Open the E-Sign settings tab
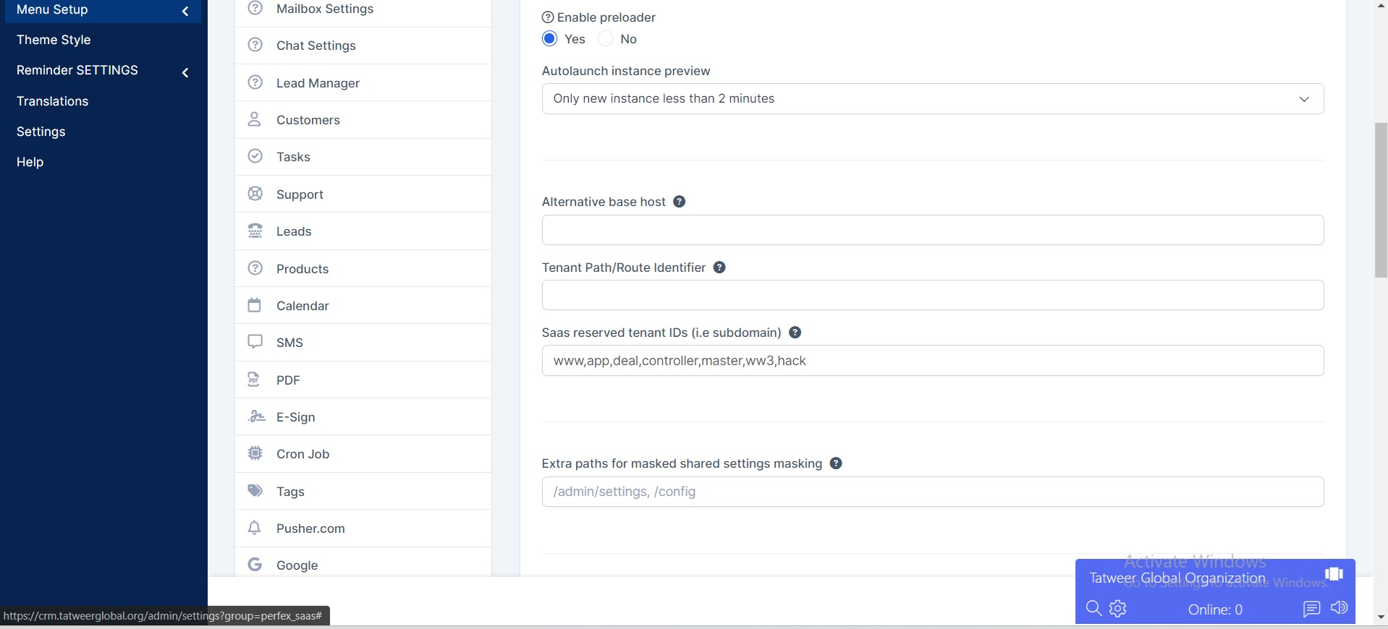Image resolution: width=1388 pixels, height=629 pixels. point(295,417)
